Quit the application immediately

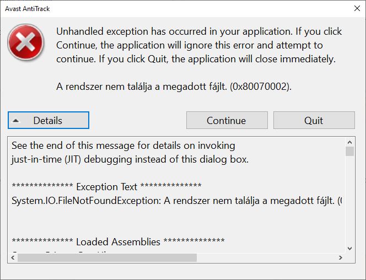click(x=314, y=120)
